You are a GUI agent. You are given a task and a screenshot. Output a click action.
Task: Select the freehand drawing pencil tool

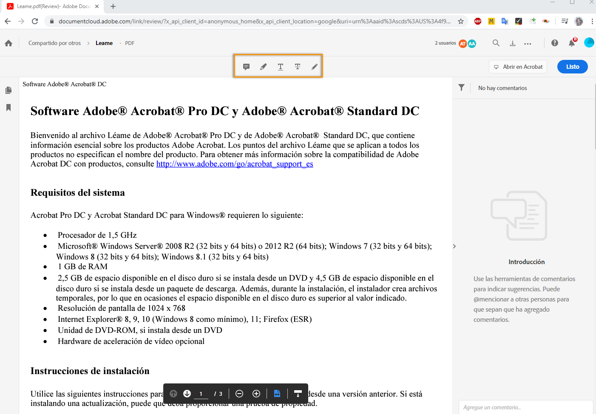[314, 66]
